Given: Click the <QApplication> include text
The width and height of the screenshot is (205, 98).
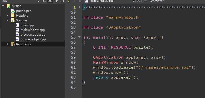Looking at the screenshot, I should click(123, 27).
